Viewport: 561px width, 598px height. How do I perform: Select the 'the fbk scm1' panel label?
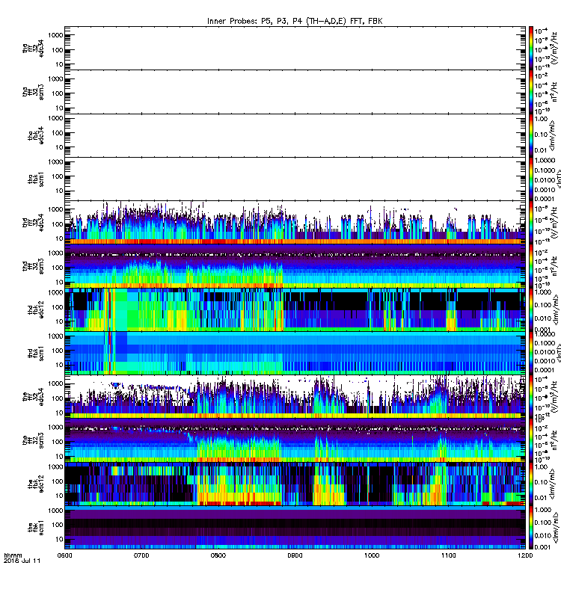pos(36,528)
